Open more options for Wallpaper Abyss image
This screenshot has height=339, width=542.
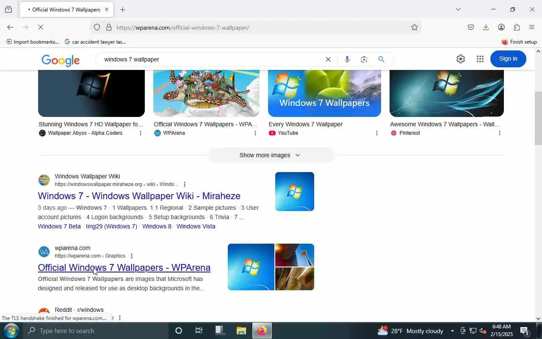(141, 133)
